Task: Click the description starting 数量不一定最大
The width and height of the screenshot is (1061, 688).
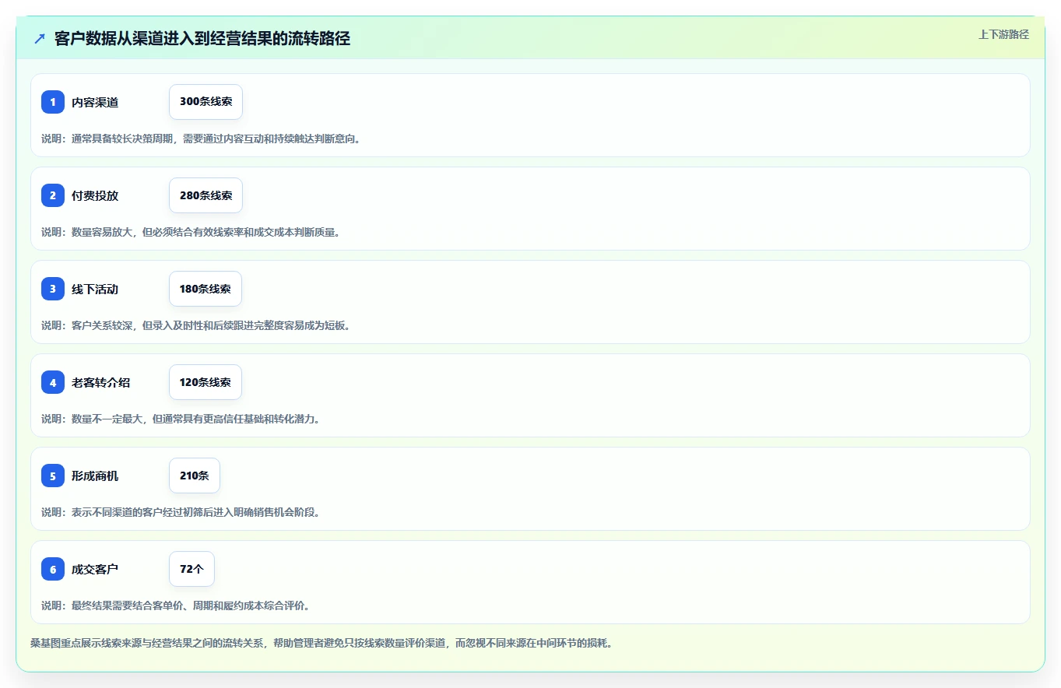Action: click(x=181, y=419)
